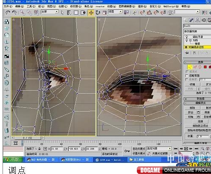Collapse the Edit Vertices rollout header
The image size is (211, 174).
(x=197, y=103)
